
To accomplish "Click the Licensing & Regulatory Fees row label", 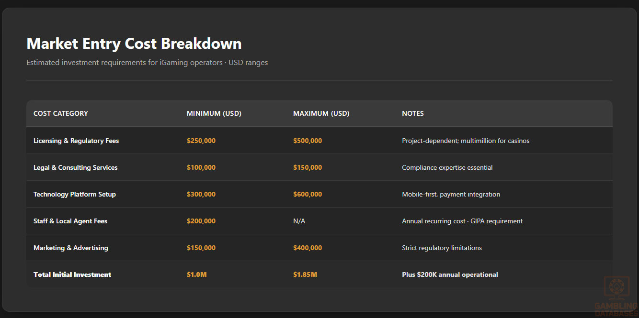I will pyautogui.click(x=76, y=141).
